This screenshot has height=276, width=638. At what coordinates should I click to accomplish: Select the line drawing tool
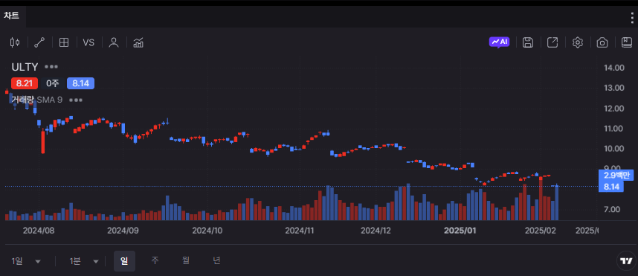pyautogui.click(x=39, y=42)
